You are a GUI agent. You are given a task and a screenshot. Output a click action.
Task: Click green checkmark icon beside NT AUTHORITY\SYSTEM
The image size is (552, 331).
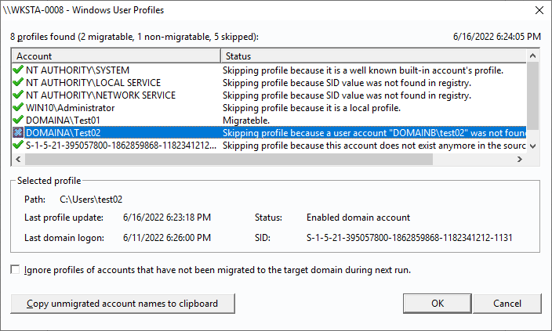point(18,70)
